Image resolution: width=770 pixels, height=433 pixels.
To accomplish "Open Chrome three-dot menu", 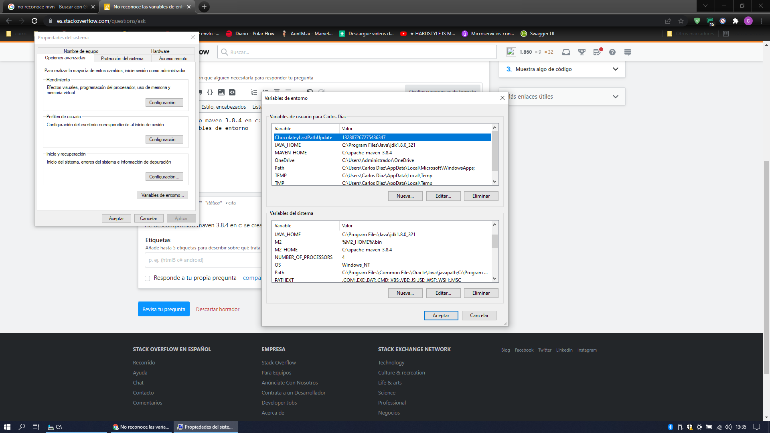I will 761,21.
